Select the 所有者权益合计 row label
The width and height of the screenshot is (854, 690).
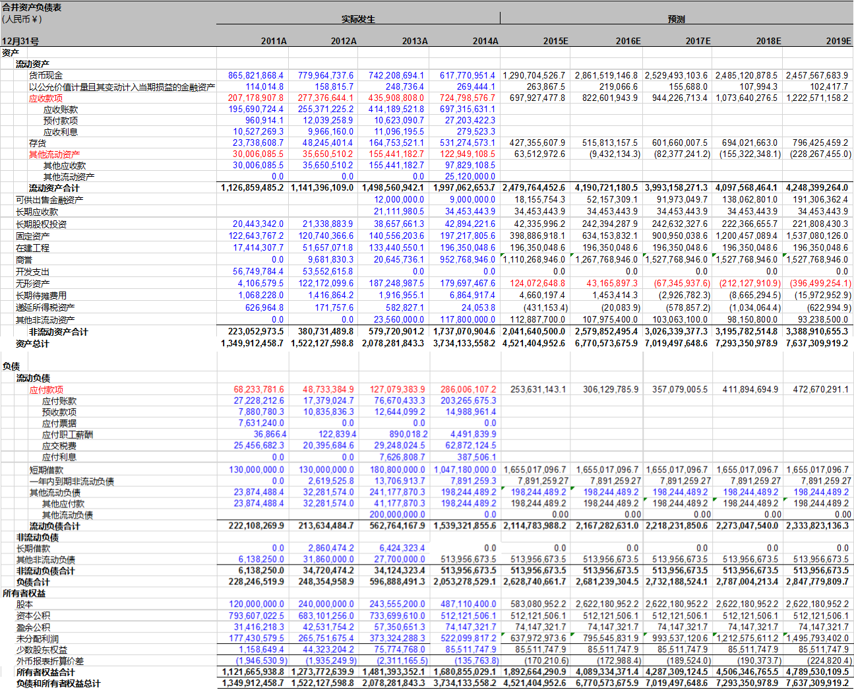pyautogui.click(x=46, y=672)
